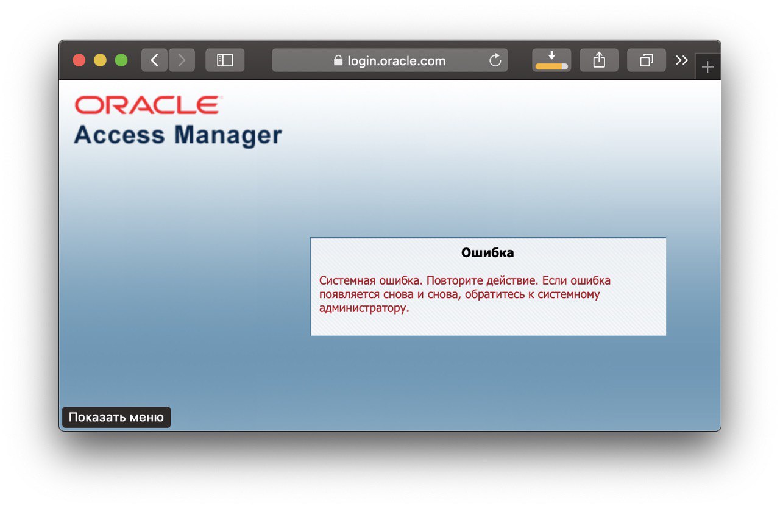The height and width of the screenshot is (509, 780).
Task: Click the yellow minimize window button
Action: 100,60
